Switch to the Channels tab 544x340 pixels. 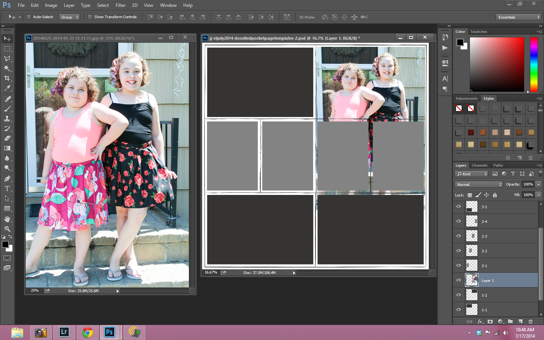(479, 165)
